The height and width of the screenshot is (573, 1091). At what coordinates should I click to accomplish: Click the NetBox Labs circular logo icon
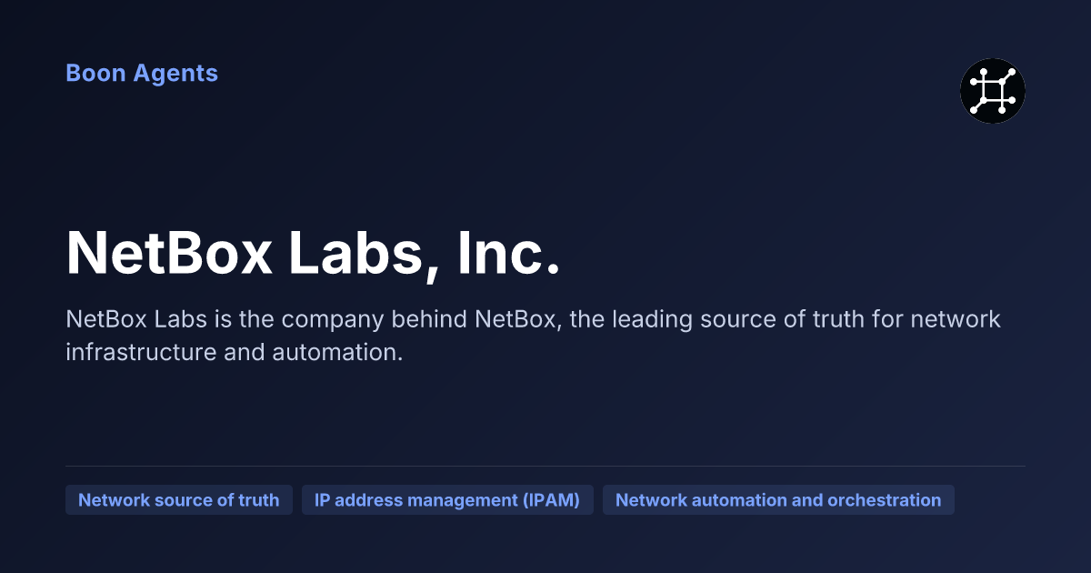coord(993,91)
